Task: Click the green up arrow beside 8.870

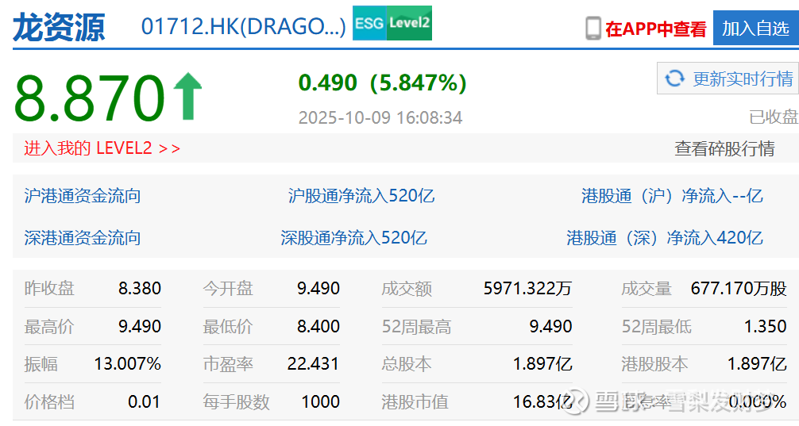Action: coord(187,96)
